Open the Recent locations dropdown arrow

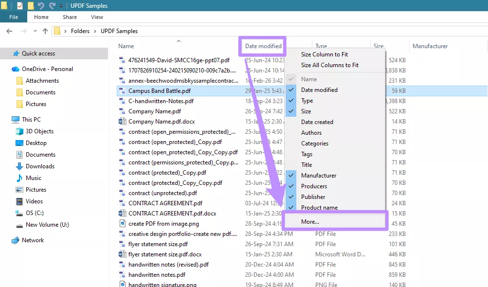(35, 31)
